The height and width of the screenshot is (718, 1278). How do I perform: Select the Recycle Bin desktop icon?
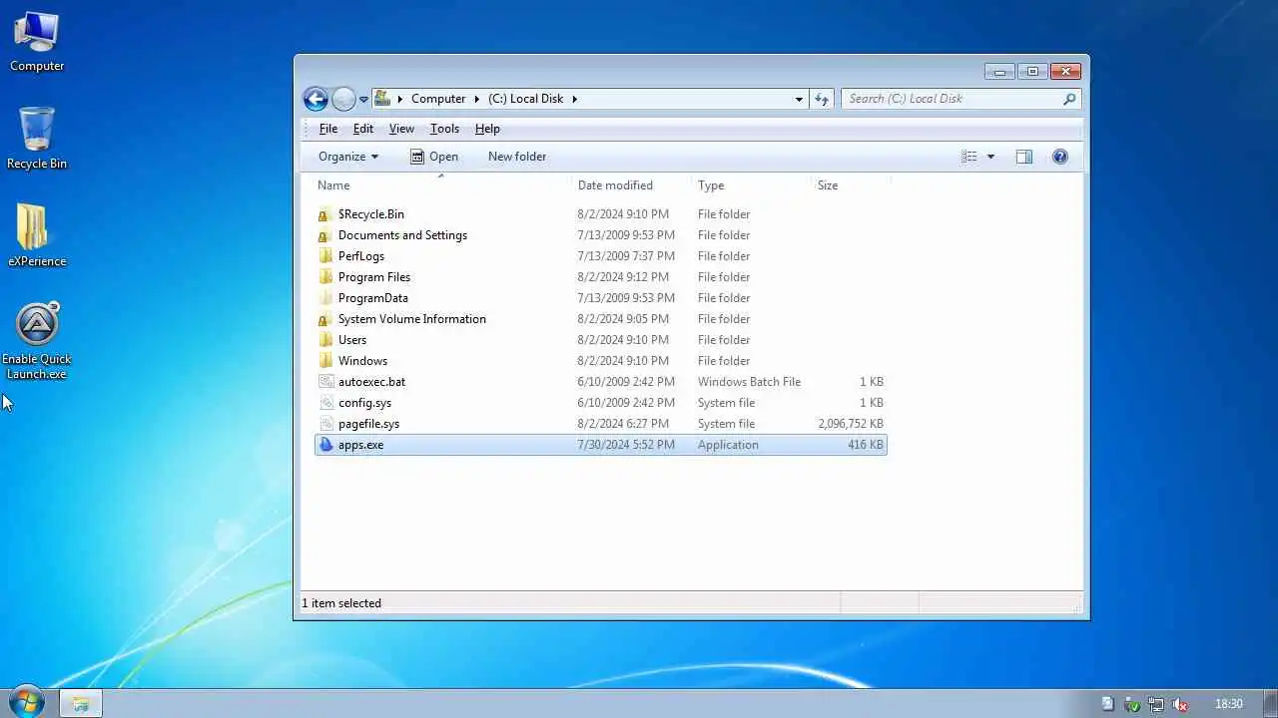point(37,139)
